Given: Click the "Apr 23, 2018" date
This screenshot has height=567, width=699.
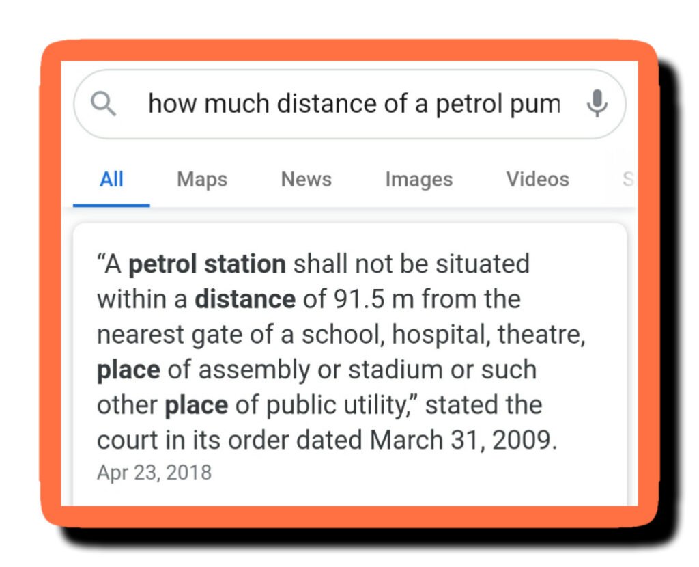Looking at the screenshot, I should [154, 472].
